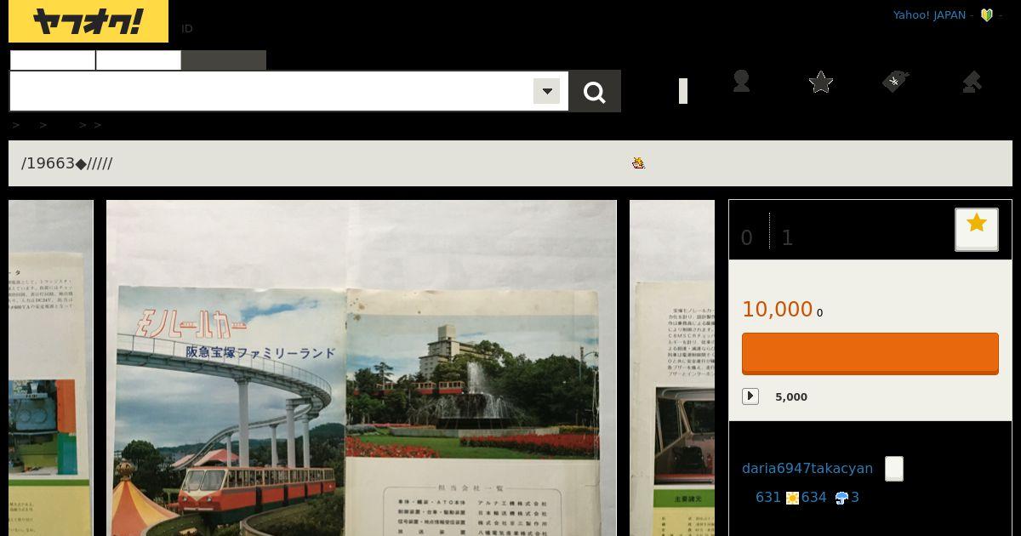
Task: Open the person account icon in header
Action: 741,82
